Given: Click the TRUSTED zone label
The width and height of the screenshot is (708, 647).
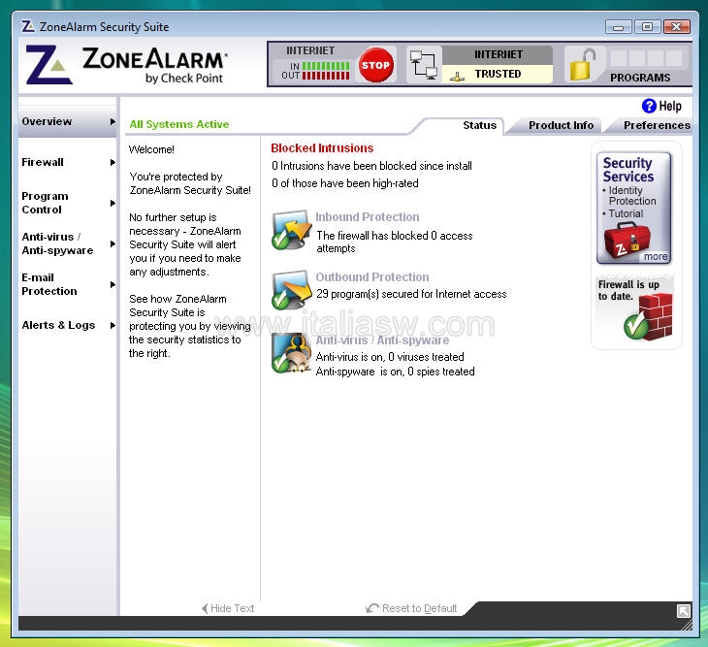Looking at the screenshot, I should 498,74.
